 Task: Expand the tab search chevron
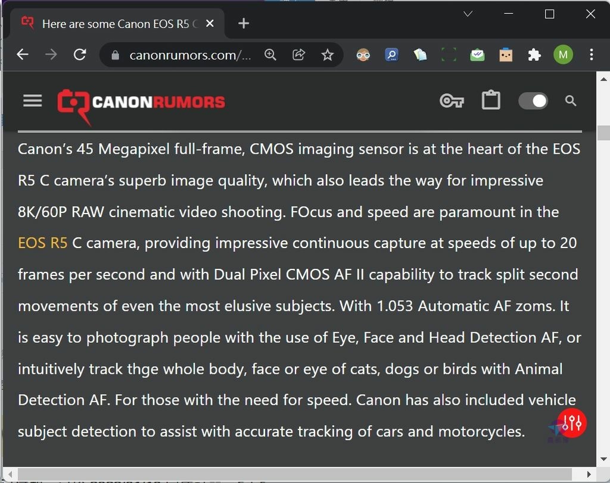468,14
